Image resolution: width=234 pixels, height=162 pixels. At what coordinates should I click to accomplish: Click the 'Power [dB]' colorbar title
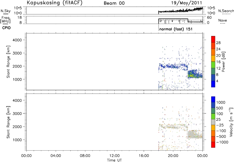[x=223, y=62]
